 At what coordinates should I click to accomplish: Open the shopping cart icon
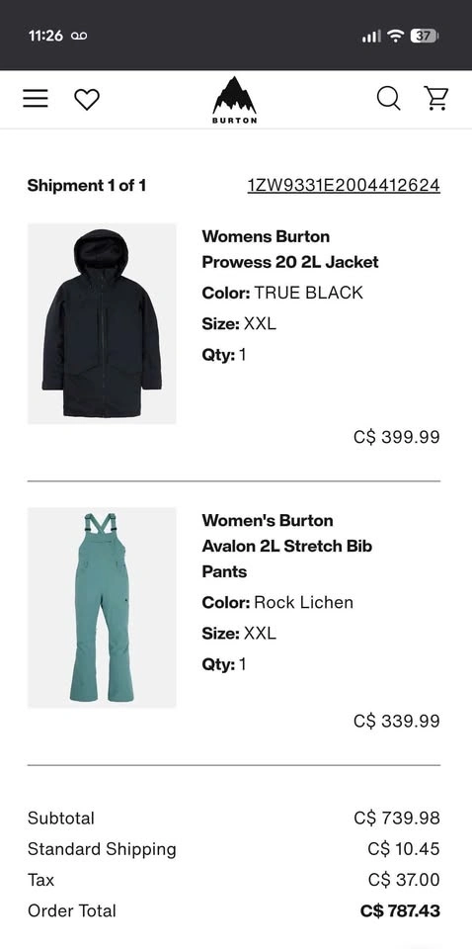tap(435, 98)
